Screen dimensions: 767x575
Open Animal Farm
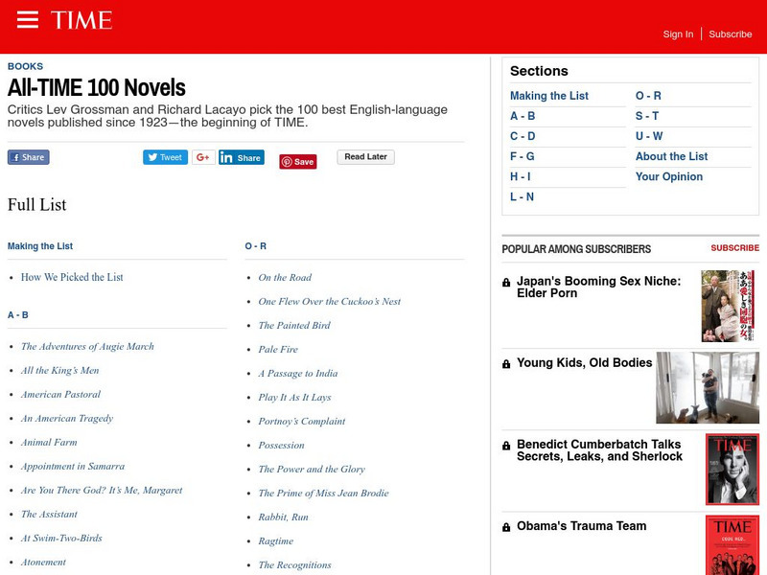[x=49, y=442]
